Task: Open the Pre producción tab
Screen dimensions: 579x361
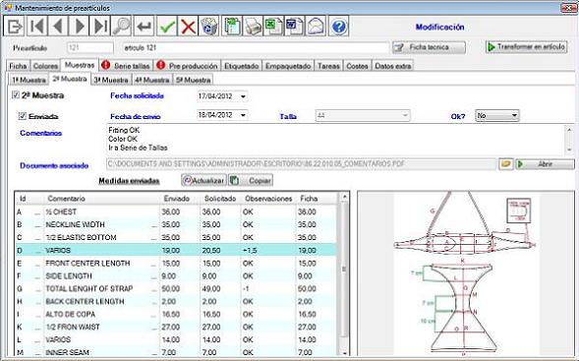Action: (x=188, y=66)
